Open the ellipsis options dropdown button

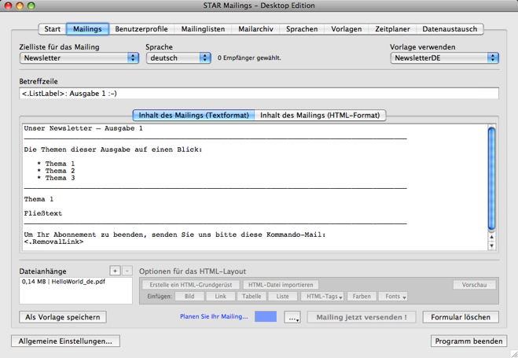tap(292, 317)
